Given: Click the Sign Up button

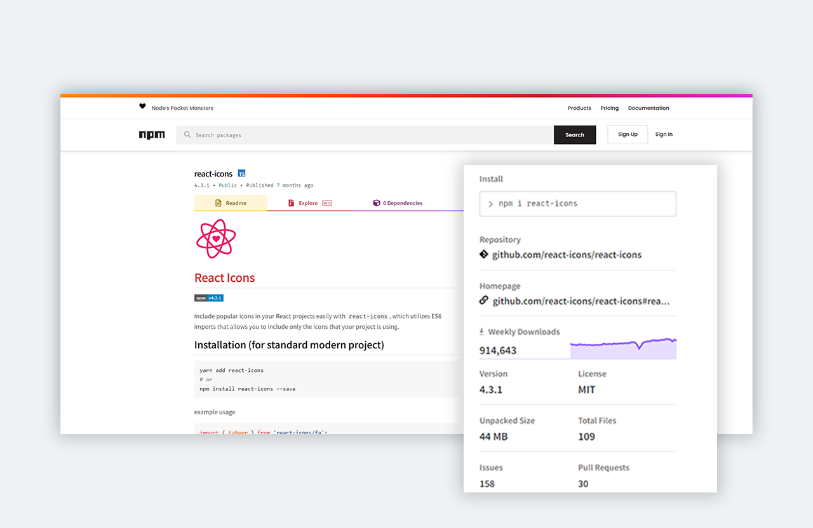Looking at the screenshot, I should (x=628, y=134).
